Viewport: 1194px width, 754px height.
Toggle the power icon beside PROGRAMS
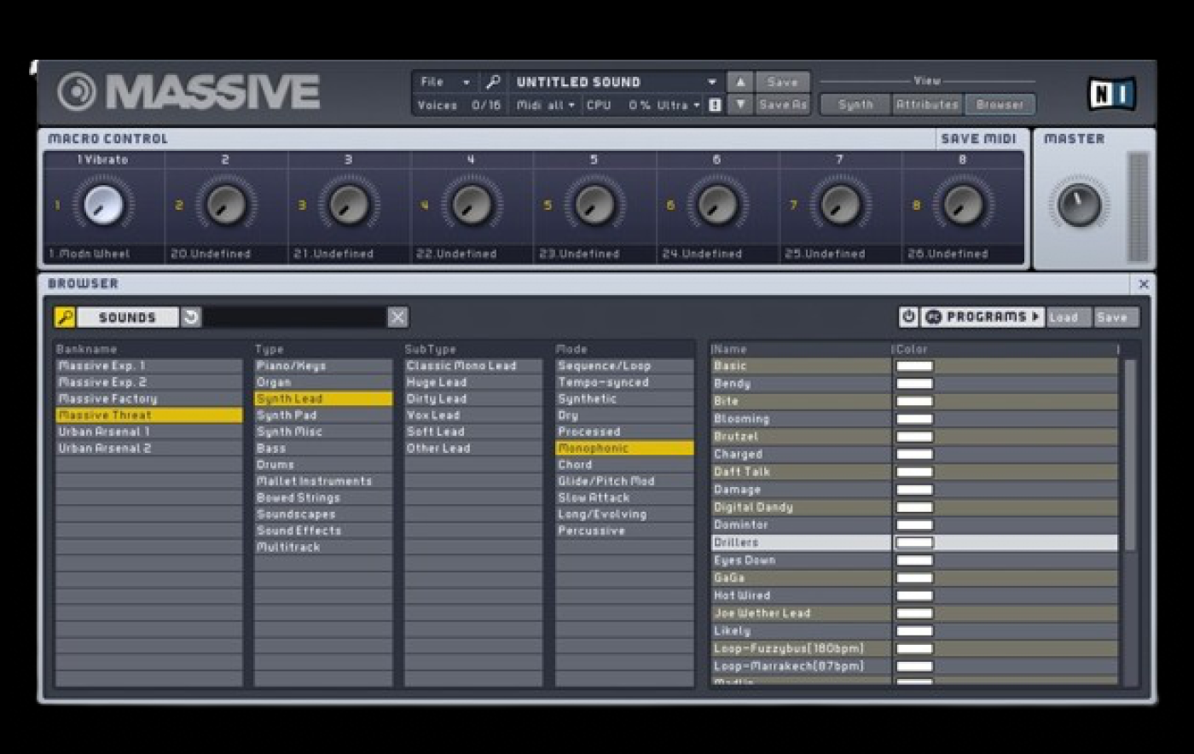(x=908, y=316)
